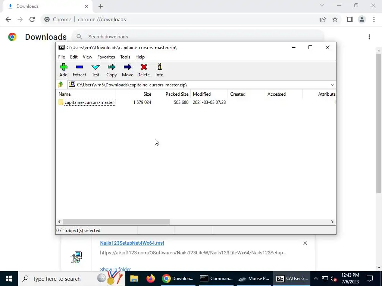Open the taskbar clock and date
Screen dimensions: 382x286
coord(350,279)
